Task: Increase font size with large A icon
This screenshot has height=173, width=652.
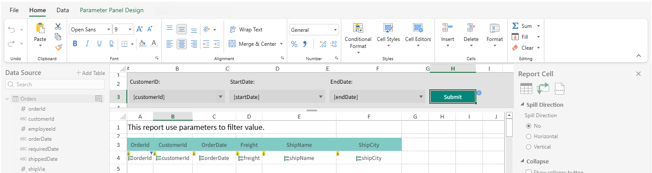Action: point(139,29)
